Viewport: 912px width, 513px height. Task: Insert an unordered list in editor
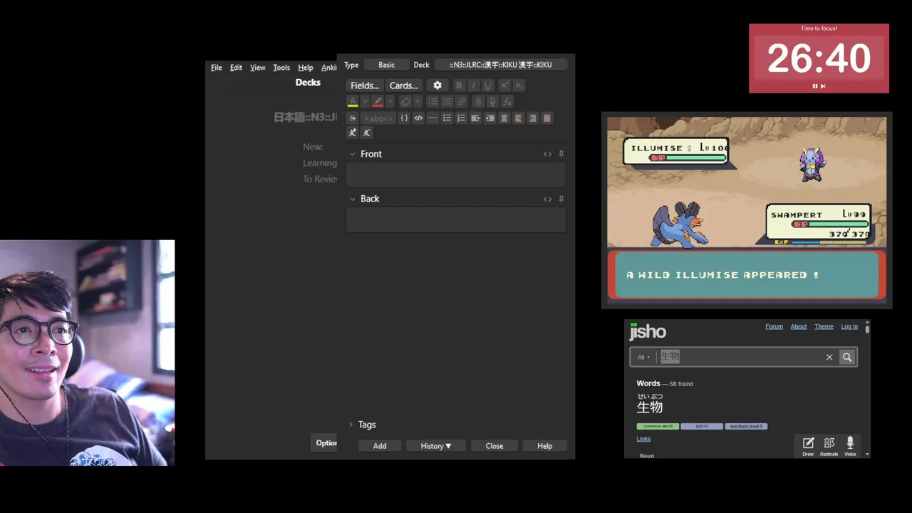tap(432, 102)
